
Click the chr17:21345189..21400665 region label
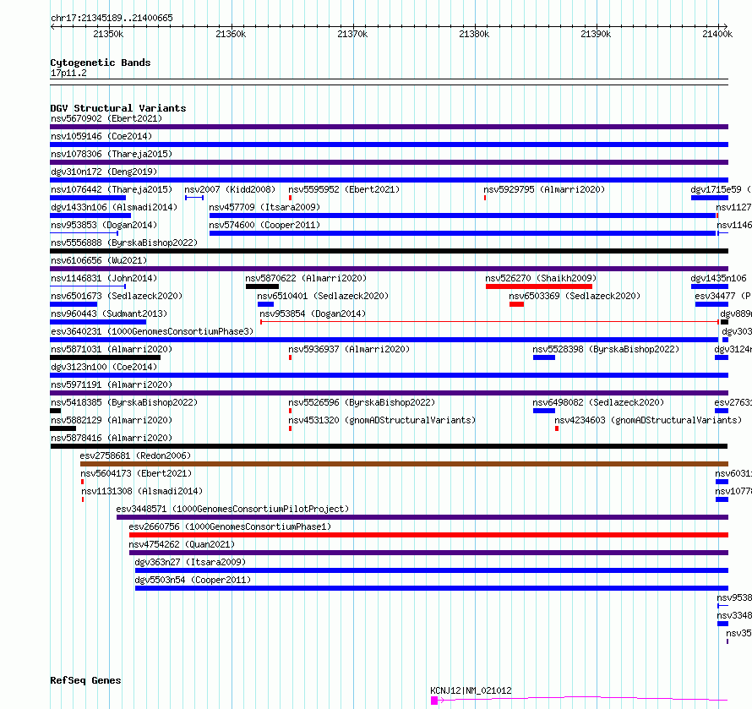click(x=112, y=18)
